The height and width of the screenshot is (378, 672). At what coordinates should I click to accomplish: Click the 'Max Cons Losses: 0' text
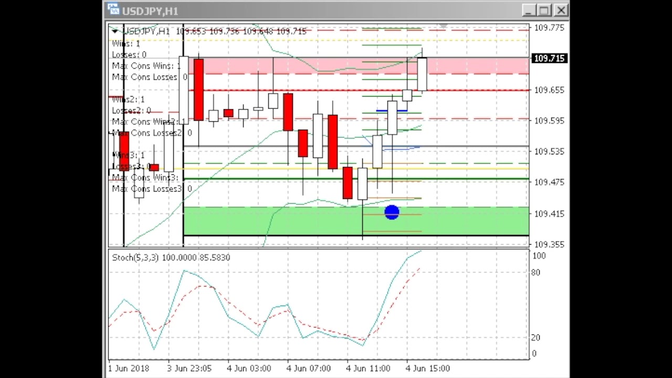click(150, 77)
